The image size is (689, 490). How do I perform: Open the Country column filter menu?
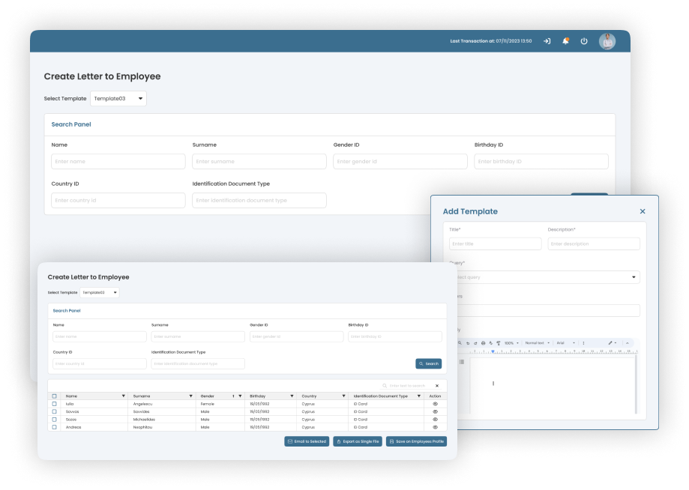(x=344, y=396)
